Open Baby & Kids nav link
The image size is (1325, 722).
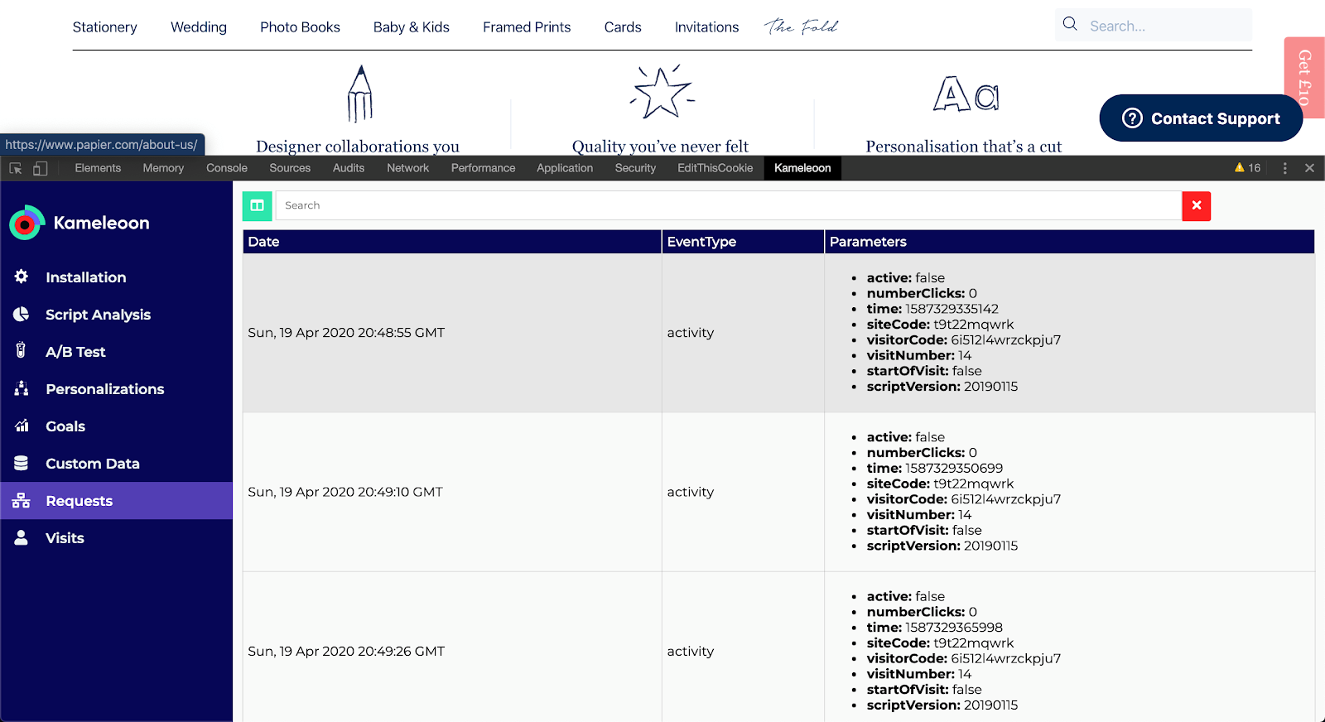(x=412, y=26)
